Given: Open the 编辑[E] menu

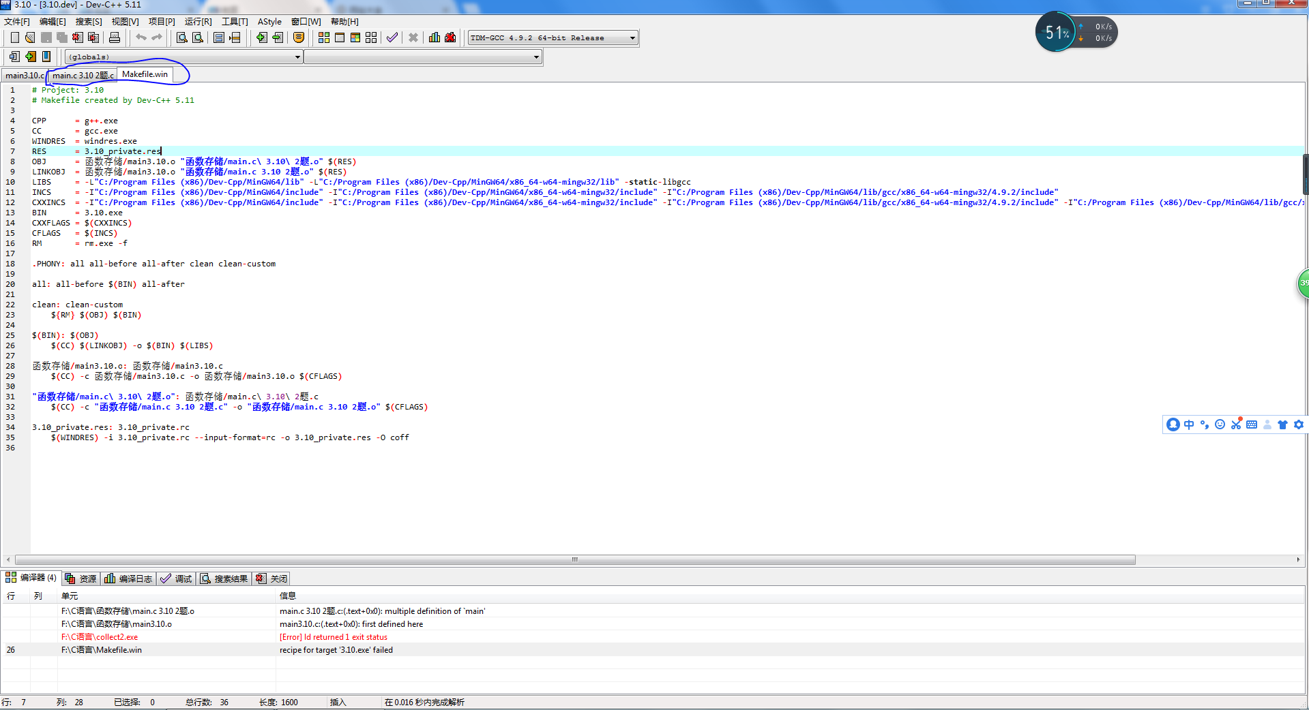Looking at the screenshot, I should coord(53,22).
